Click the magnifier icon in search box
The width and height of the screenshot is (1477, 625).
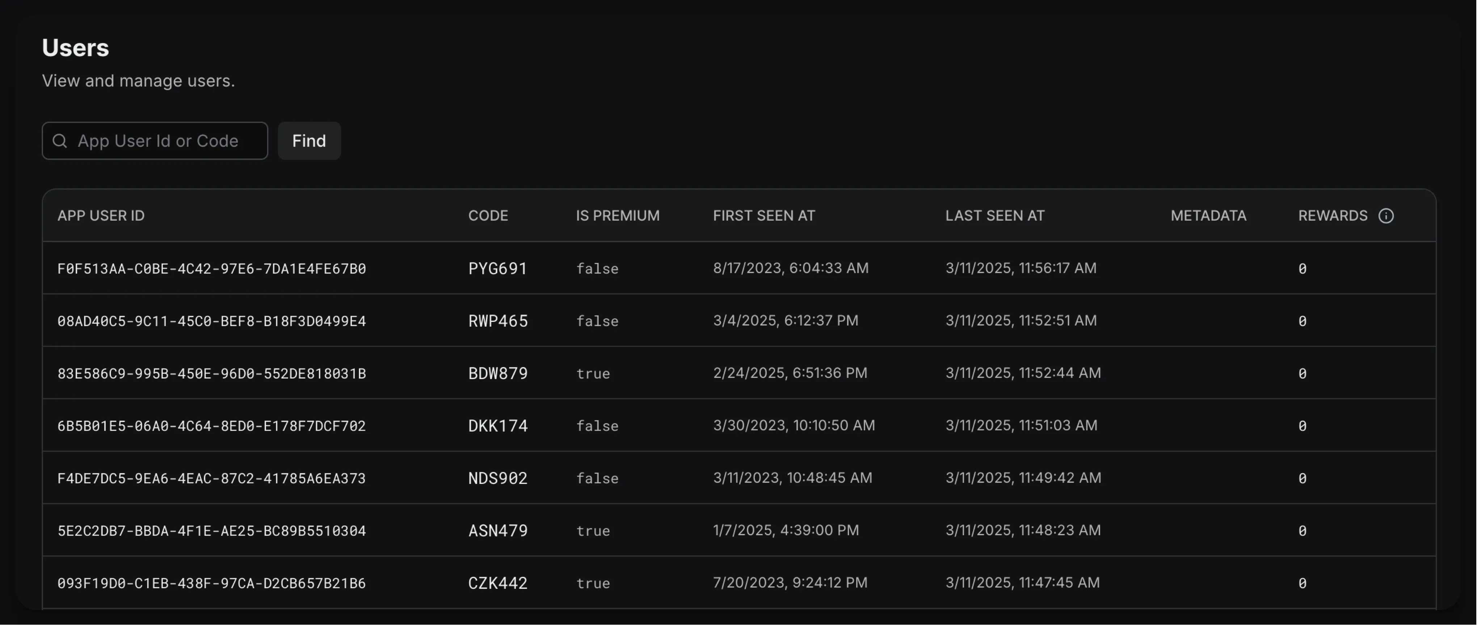[x=60, y=141]
